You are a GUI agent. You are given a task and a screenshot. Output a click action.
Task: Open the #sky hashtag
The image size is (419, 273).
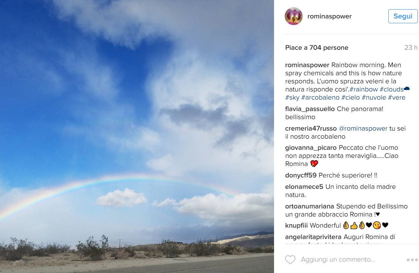point(292,97)
